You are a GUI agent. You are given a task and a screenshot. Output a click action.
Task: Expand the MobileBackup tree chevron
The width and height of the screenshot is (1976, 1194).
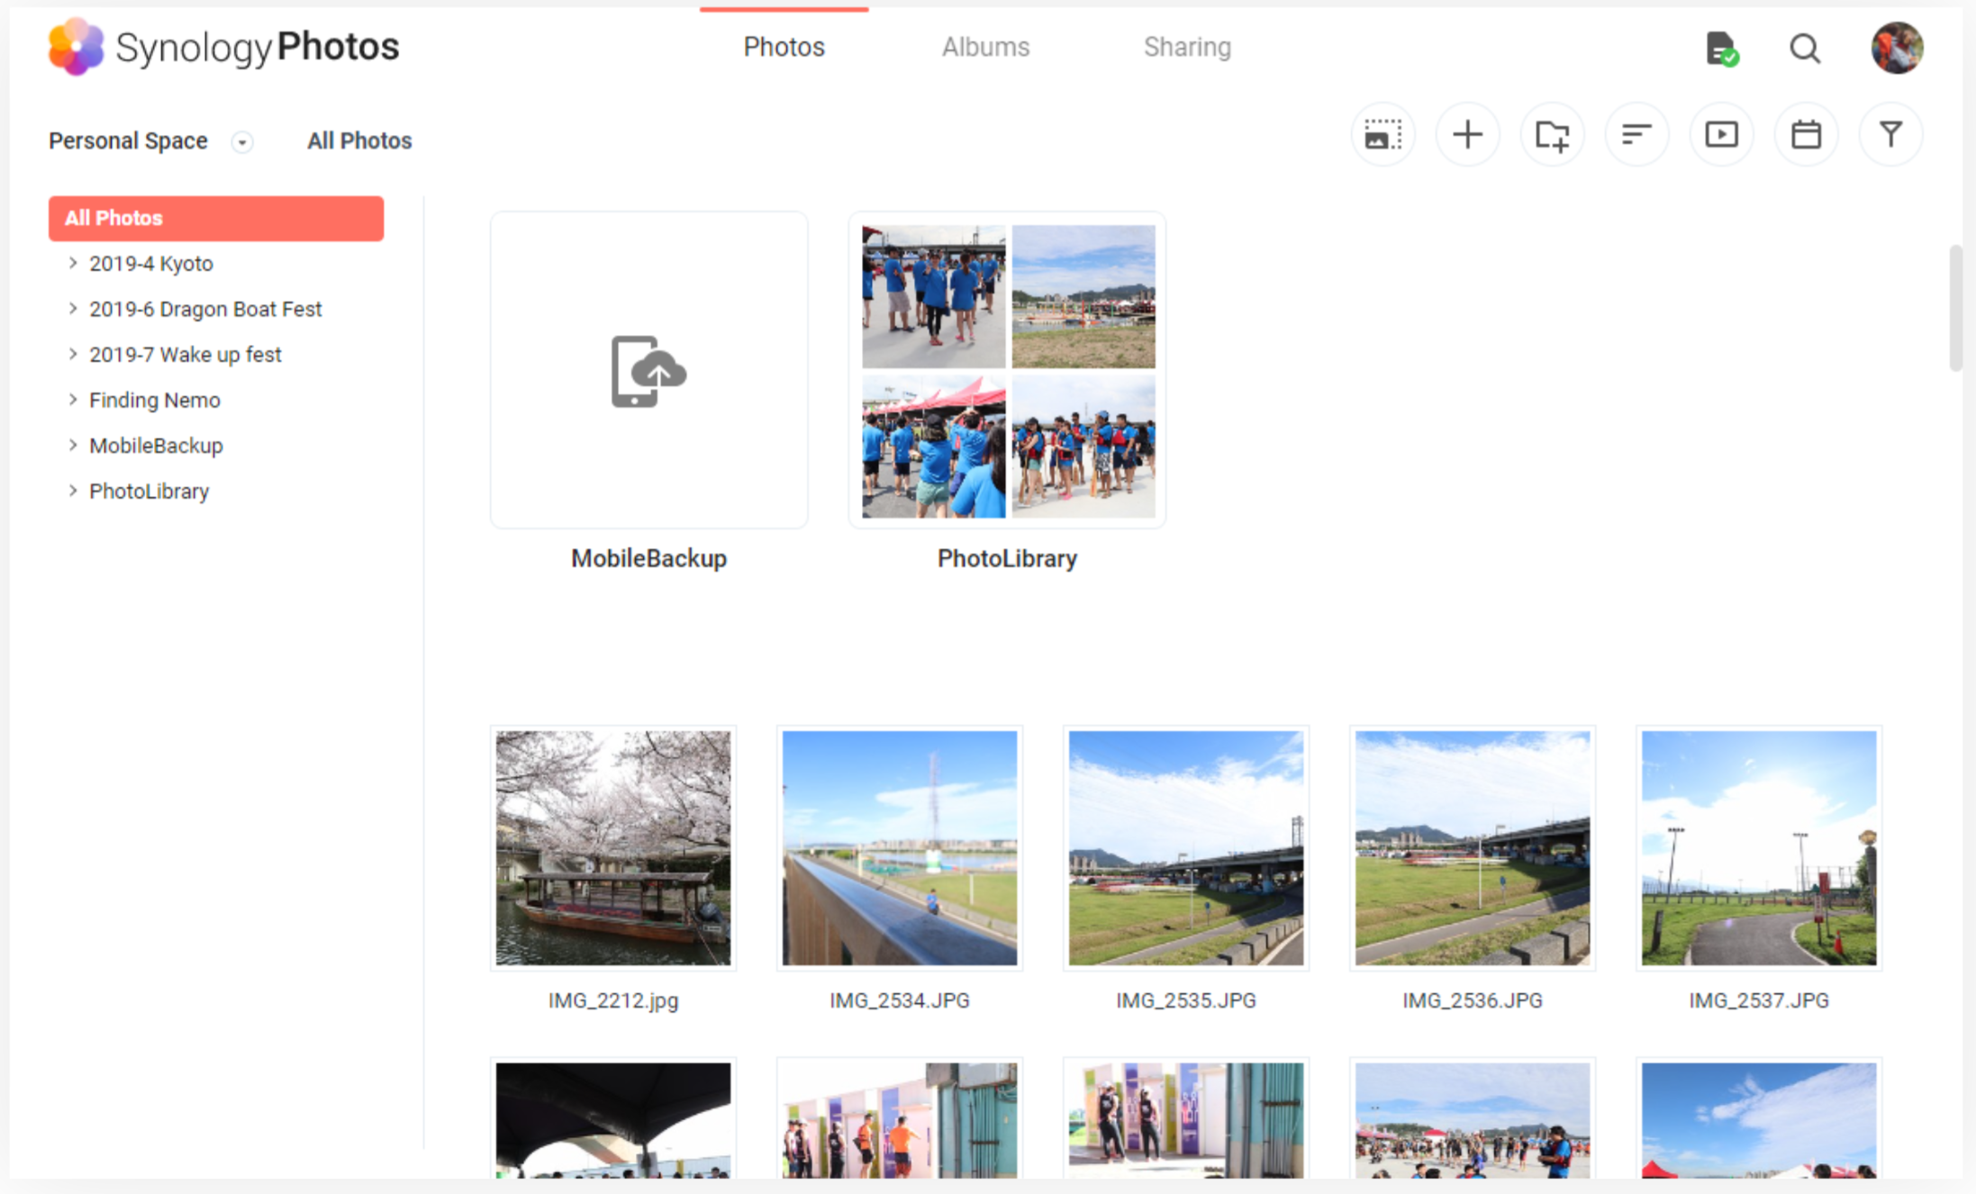click(73, 445)
